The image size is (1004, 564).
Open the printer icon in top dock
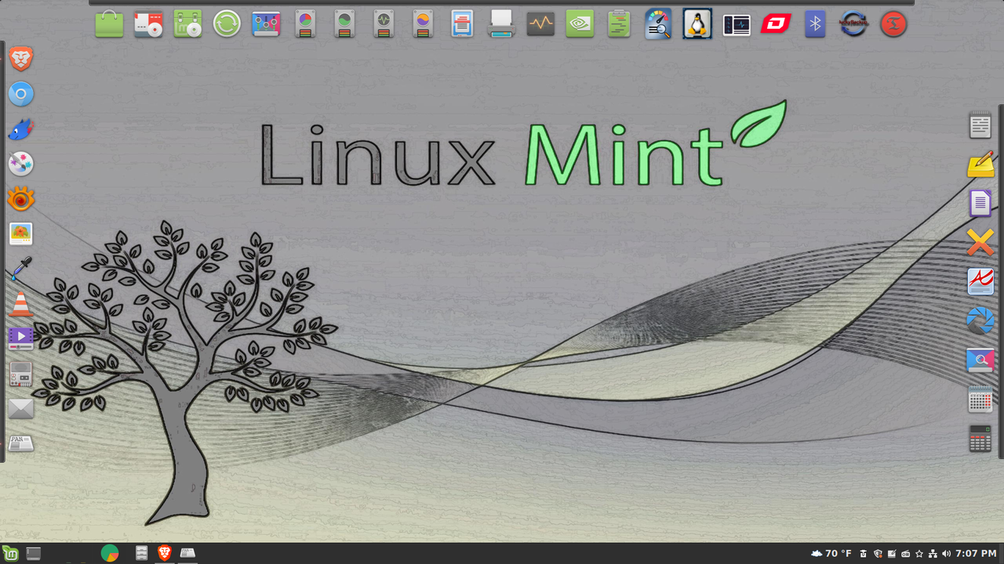coord(501,24)
